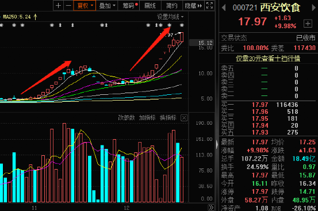Toggle fullscreen chart view icon
Screen dimensions: 318x211
[x=209, y=6]
